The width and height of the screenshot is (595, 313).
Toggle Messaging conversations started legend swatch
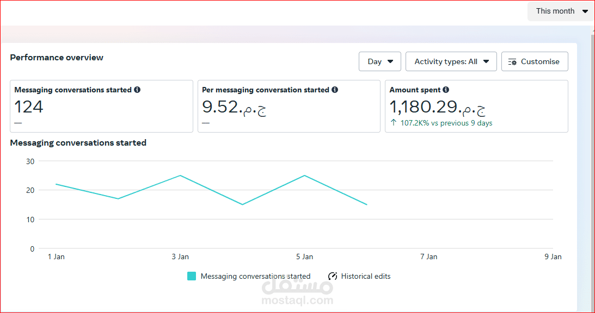click(x=192, y=276)
